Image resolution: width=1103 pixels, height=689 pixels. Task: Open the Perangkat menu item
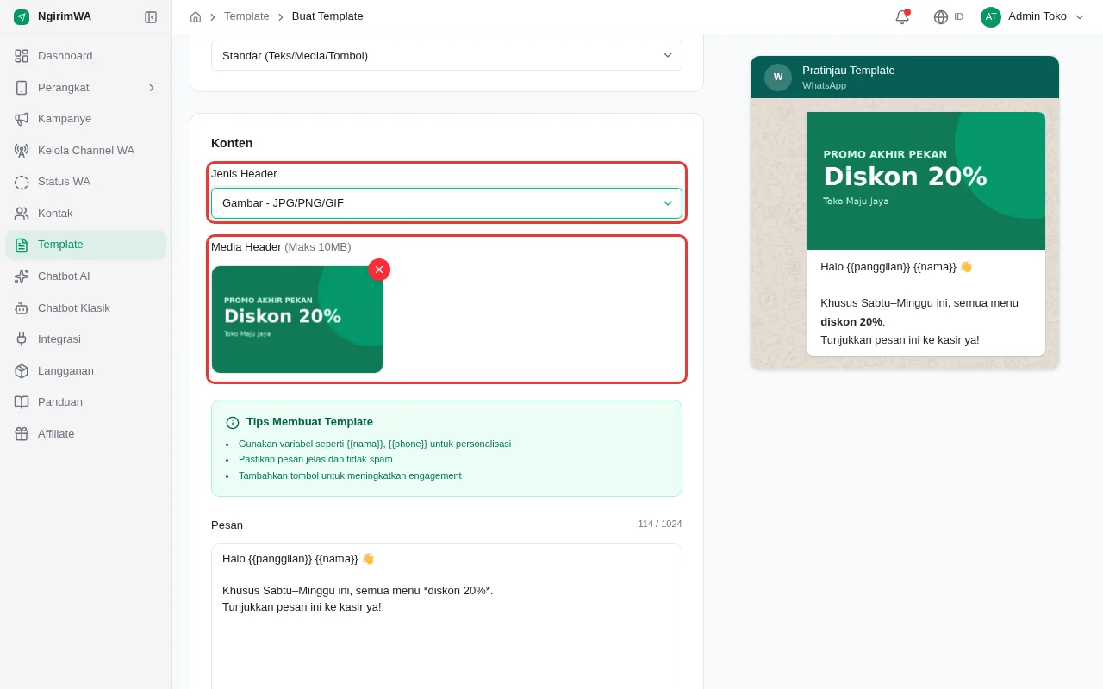(86, 88)
